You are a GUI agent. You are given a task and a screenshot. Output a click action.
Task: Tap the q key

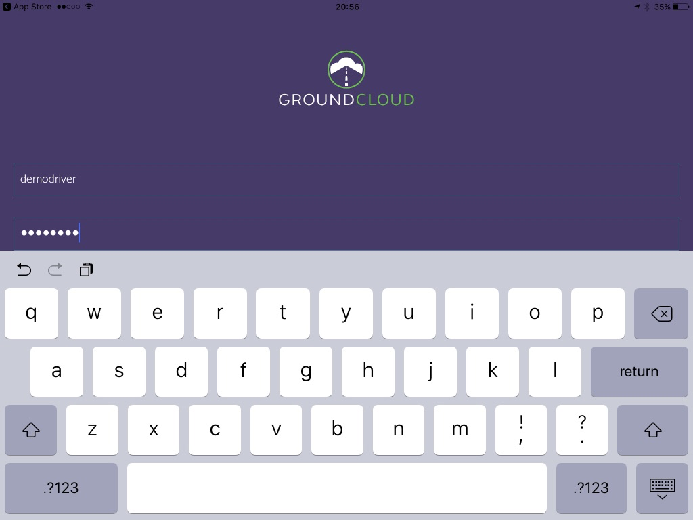pyautogui.click(x=31, y=313)
